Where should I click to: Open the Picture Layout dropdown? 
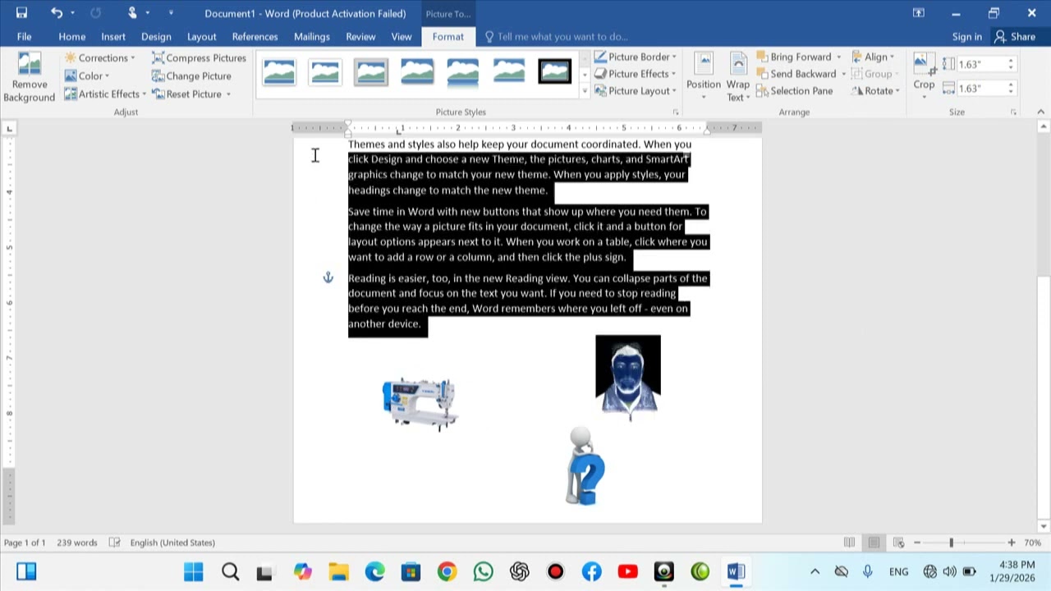635,91
